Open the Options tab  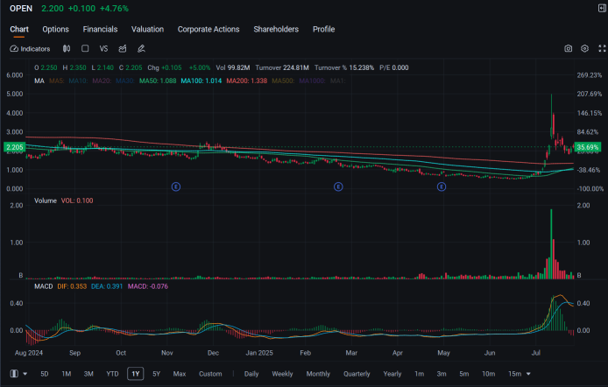coord(55,30)
